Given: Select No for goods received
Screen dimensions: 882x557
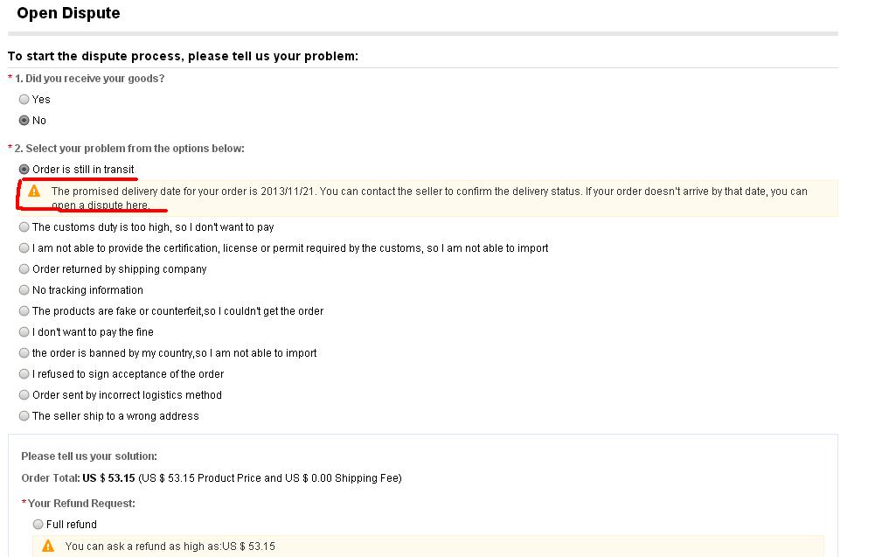Looking at the screenshot, I should (24, 121).
